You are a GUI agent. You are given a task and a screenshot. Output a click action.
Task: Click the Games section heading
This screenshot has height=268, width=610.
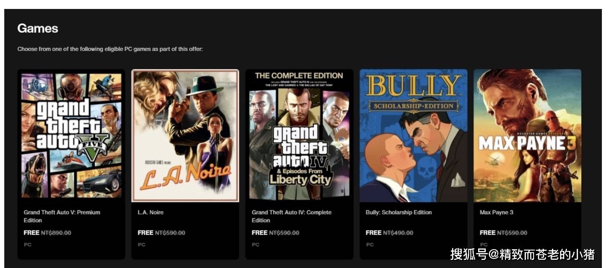point(38,29)
